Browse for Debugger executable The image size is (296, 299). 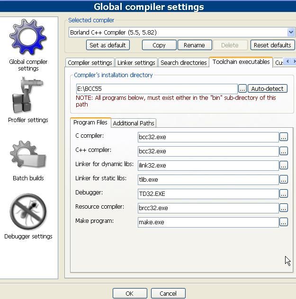tap(283, 193)
